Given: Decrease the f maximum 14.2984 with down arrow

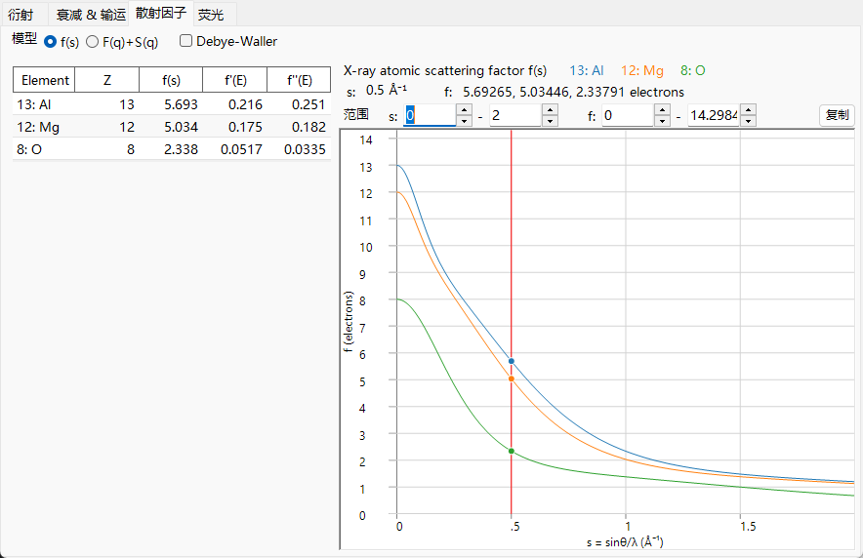Looking at the screenshot, I should tap(749, 121).
